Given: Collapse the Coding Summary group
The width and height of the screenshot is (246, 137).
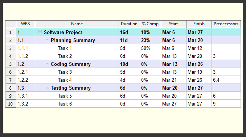Looking at the screenshot, I should pos(47,63).
